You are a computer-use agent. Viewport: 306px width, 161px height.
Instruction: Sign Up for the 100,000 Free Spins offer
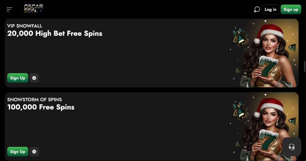point(18,152)
